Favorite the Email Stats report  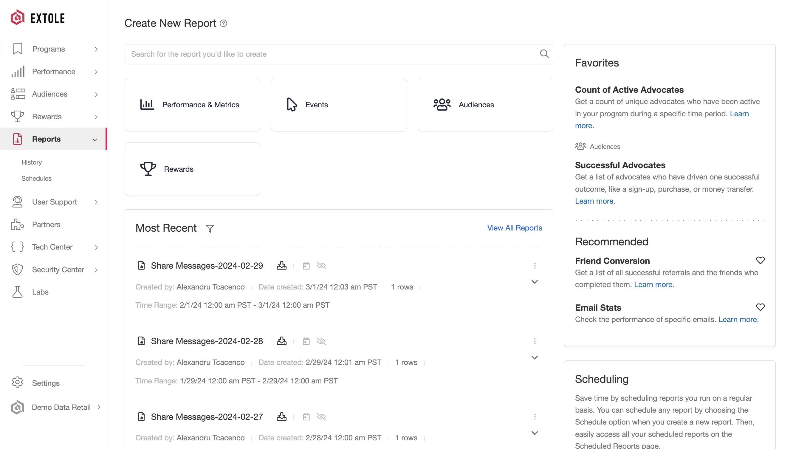760,307
